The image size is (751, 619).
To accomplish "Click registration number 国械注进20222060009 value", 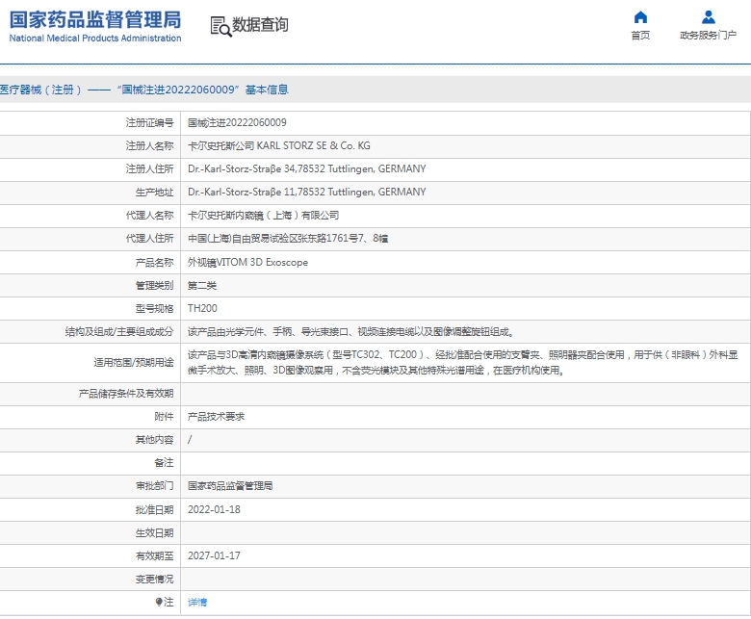I will [237, 122].
